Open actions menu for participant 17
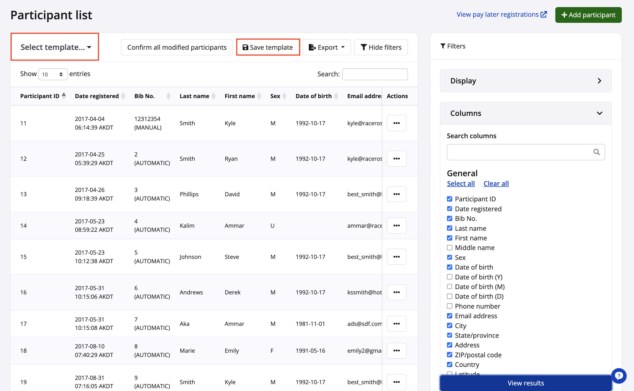The width and height of the screenshot is (634, 391). pyautogui.click(x=396, y=324)
